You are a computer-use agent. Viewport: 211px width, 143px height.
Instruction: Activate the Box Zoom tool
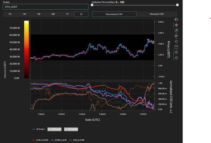176,30
